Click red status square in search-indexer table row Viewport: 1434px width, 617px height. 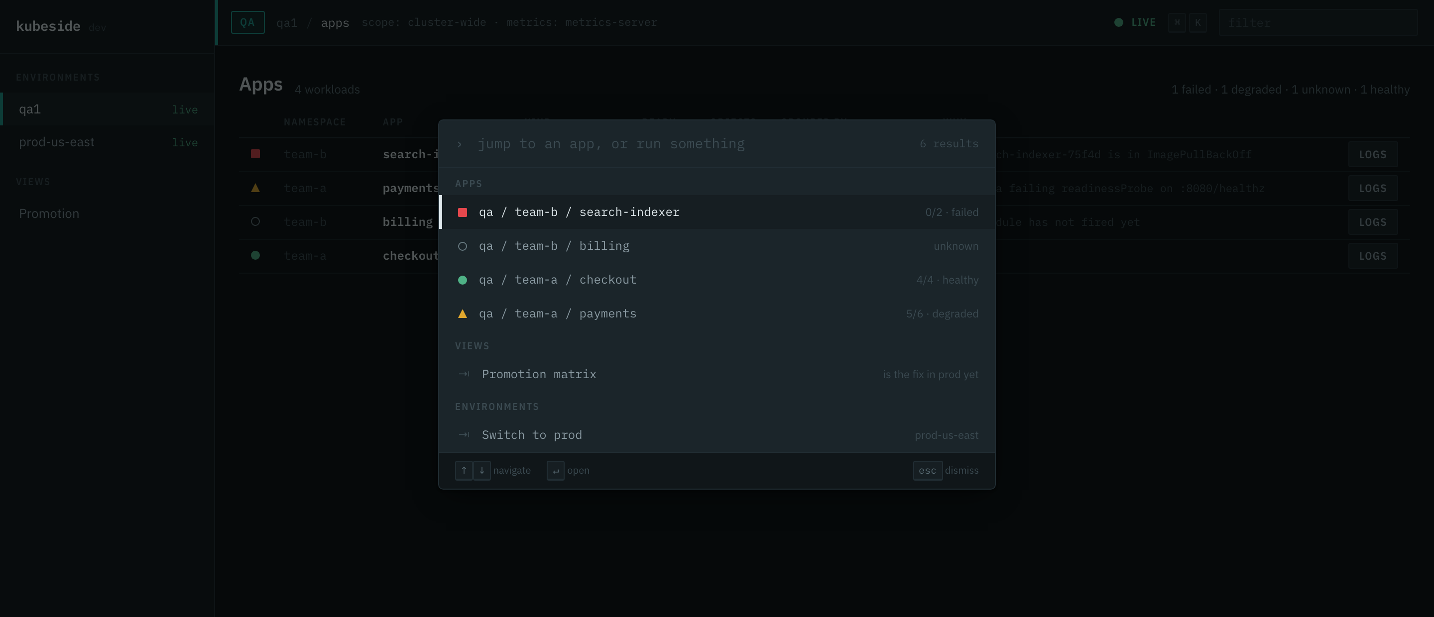(255, 154)
